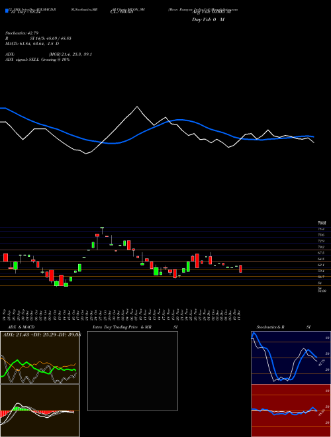Viewport: 331px width, 437px height.
Task: Open the red RSI chart panel
Action: (291, 411)
